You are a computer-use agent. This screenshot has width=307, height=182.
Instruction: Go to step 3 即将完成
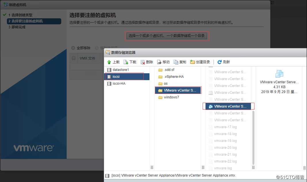17,27
